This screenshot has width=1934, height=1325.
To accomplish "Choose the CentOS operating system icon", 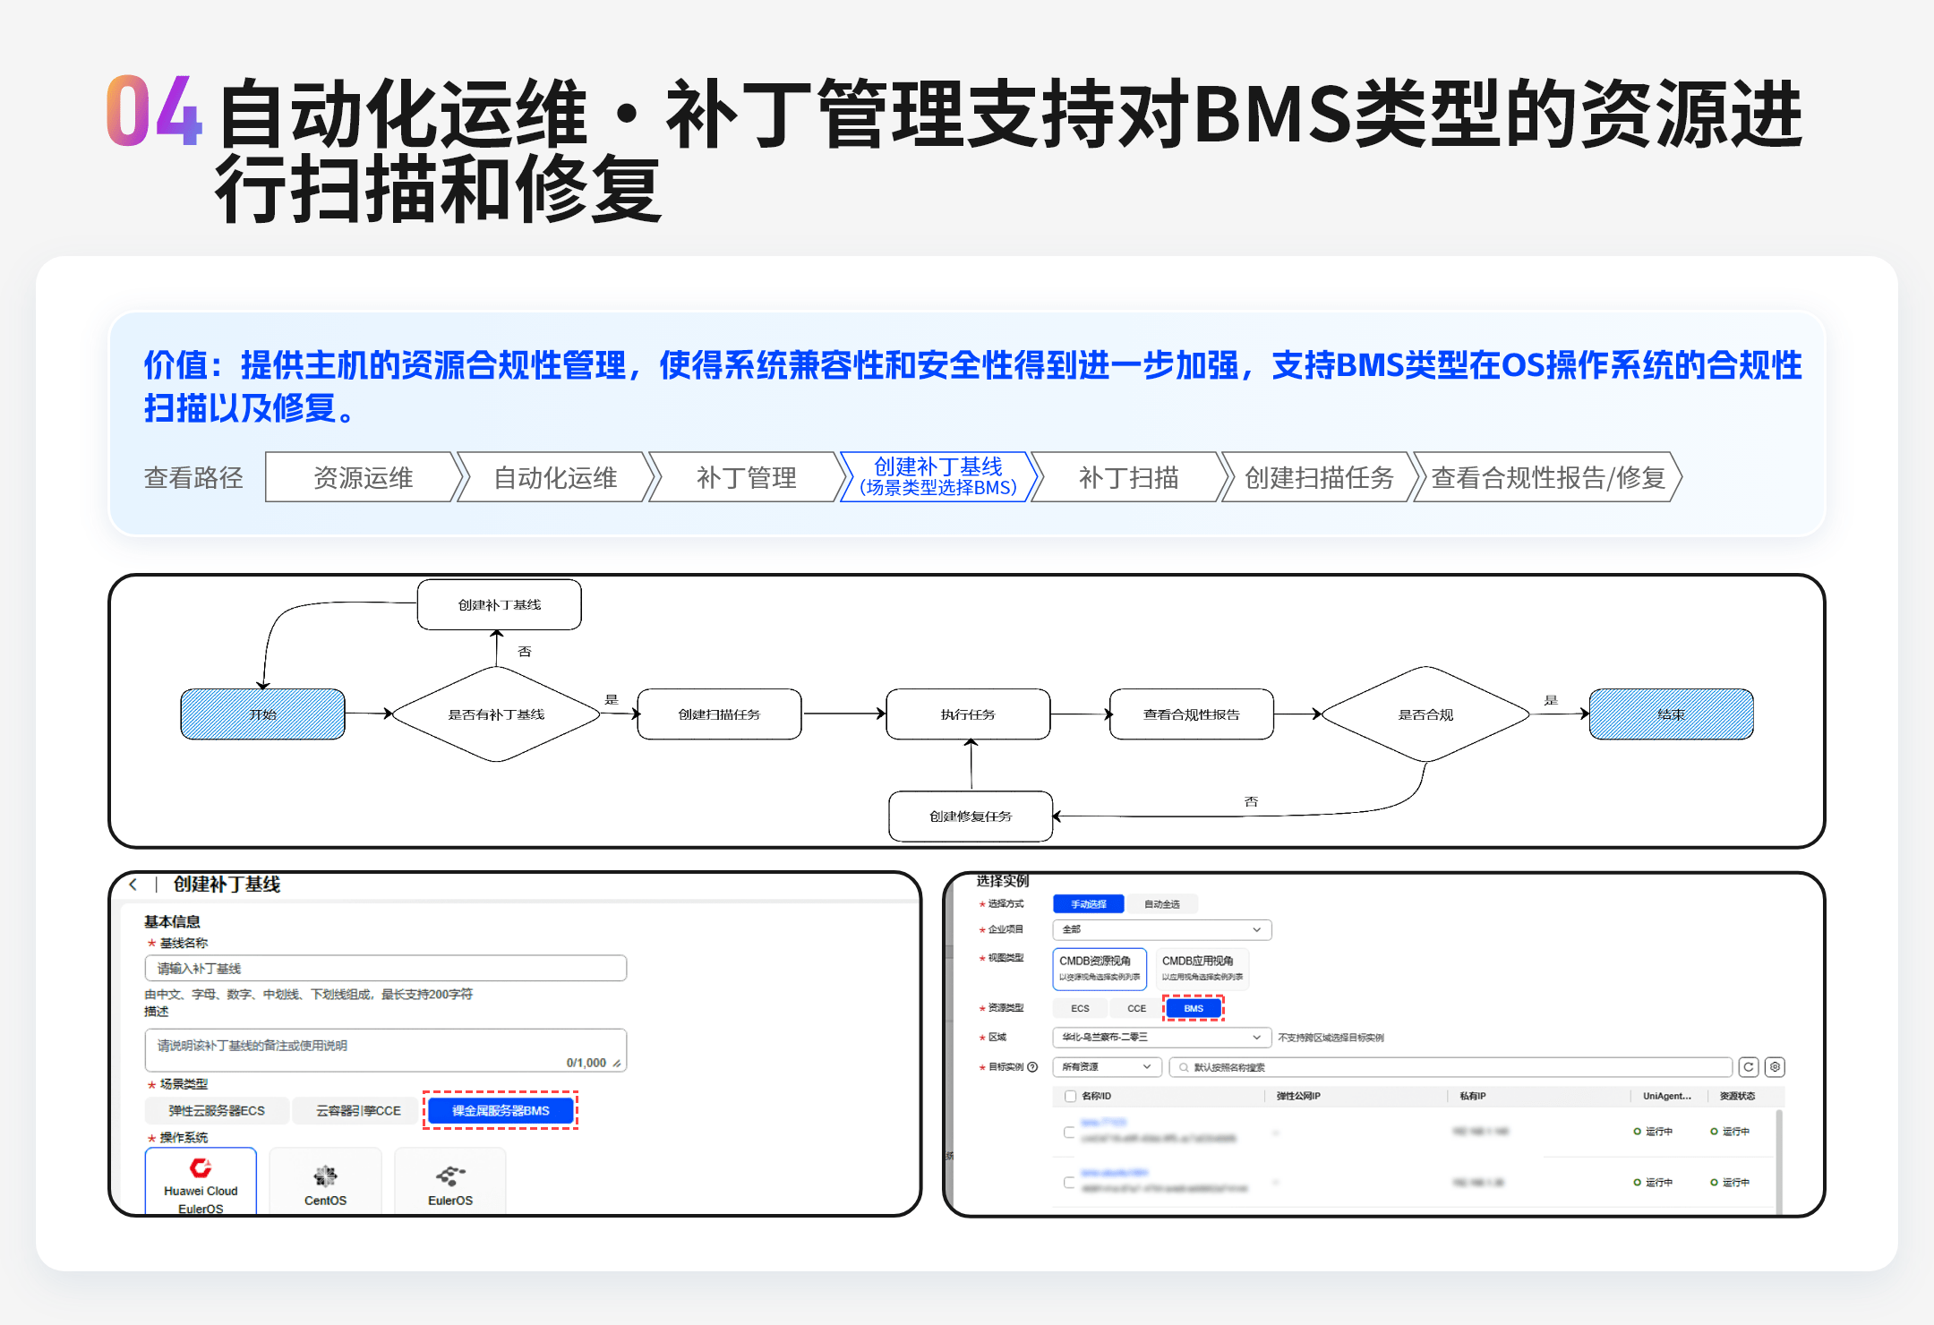I will point(325,1175).
